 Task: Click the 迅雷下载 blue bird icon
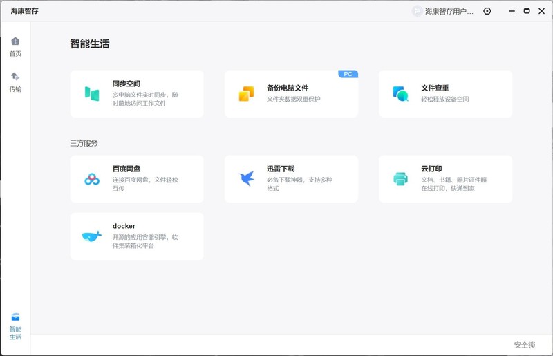coord(247,179)
